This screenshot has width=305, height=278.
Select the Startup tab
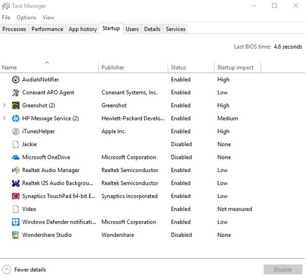111,28
